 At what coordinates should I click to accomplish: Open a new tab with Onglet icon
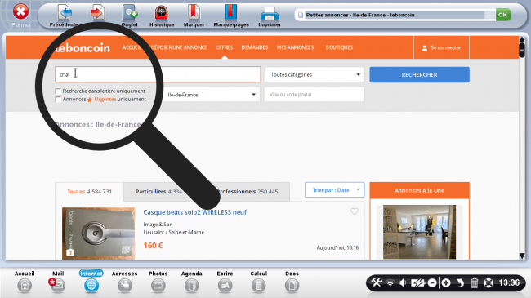click(130, 12)
